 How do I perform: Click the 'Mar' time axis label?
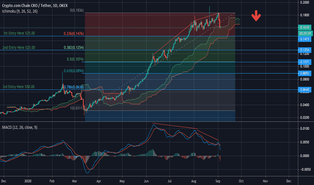pyautogui.click(x=74, y=181)
